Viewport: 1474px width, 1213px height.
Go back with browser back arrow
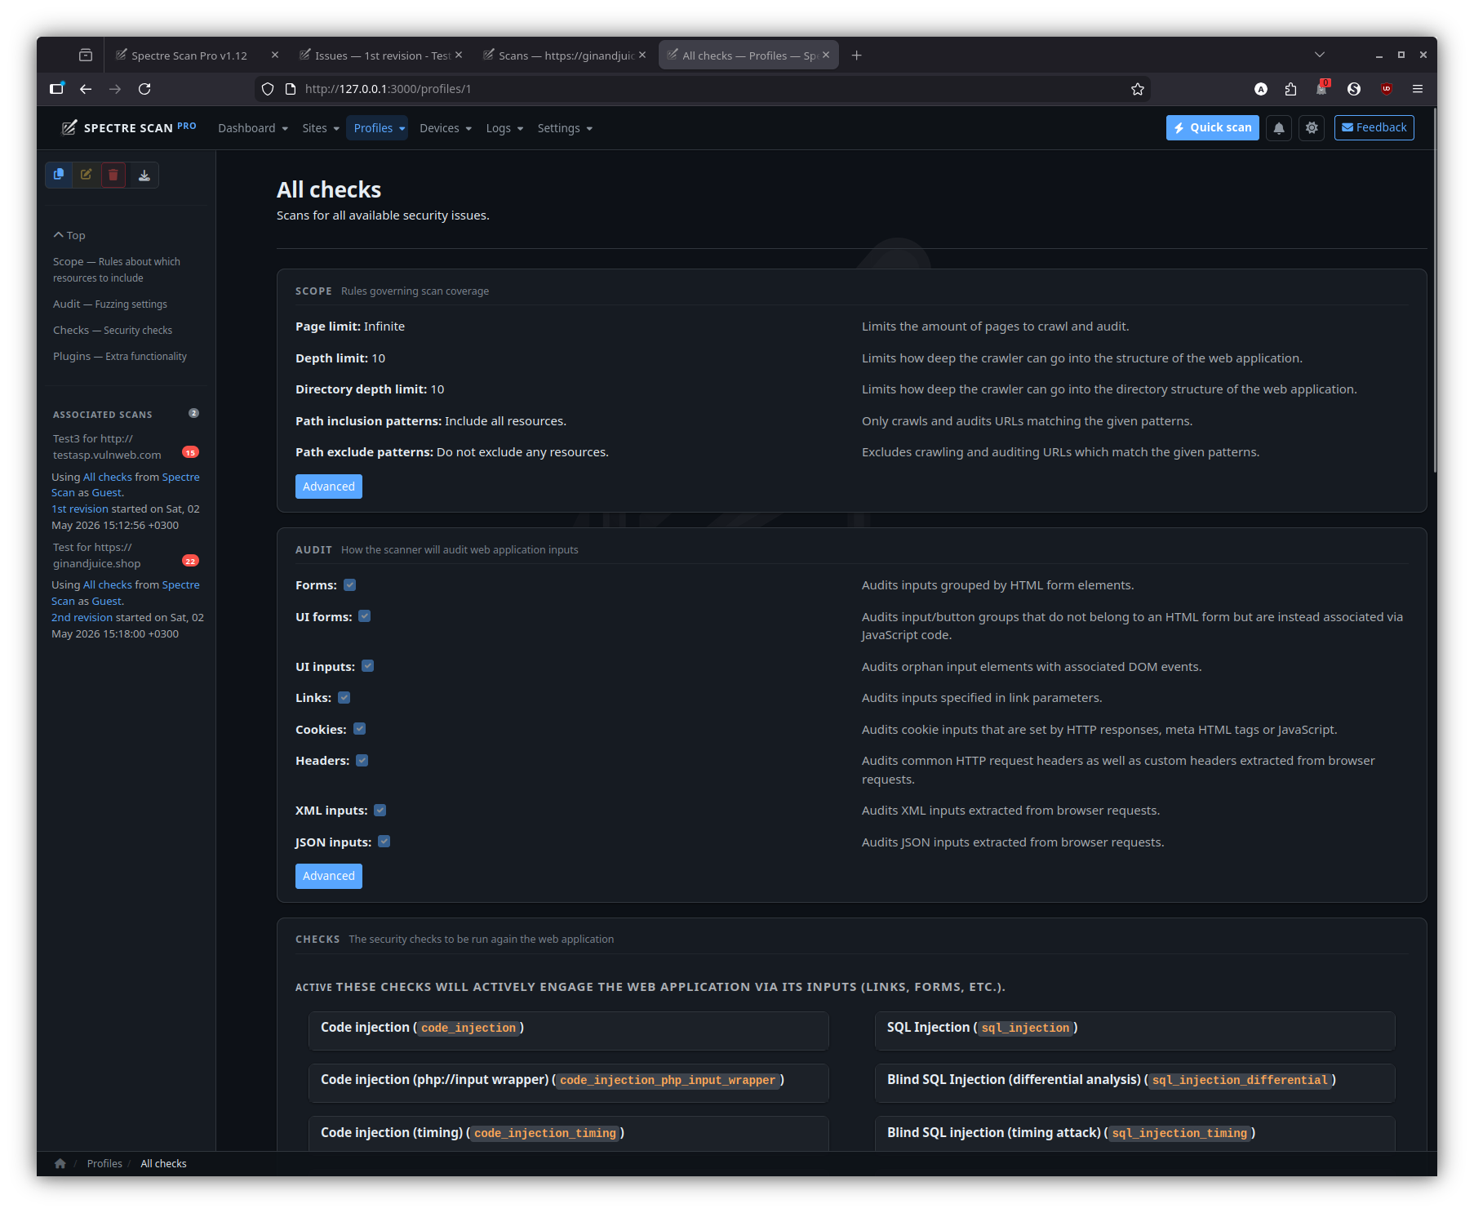tap(86, 89)
